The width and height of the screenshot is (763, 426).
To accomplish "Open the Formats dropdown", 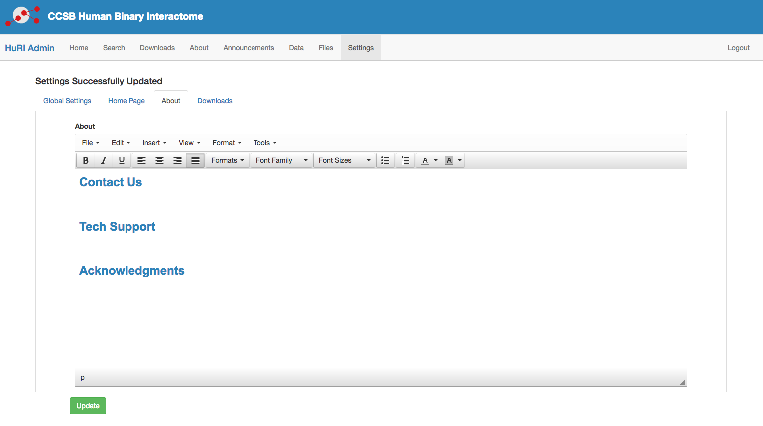I will 228,160.
